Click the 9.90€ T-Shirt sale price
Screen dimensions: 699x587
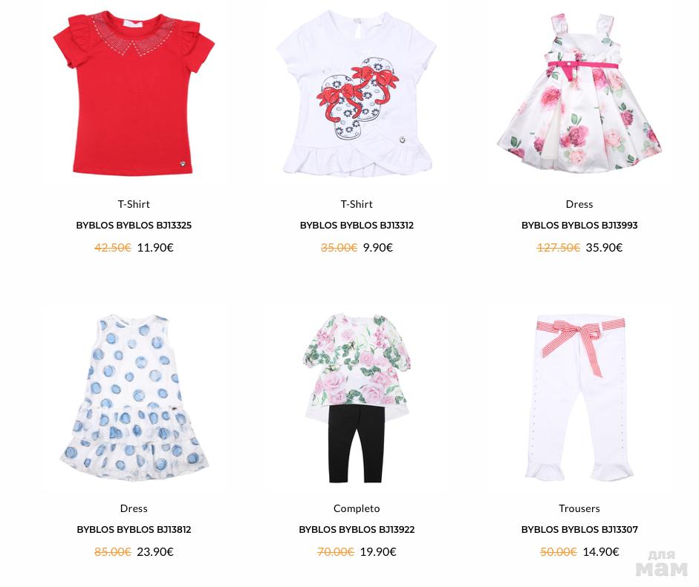[377, 248]
